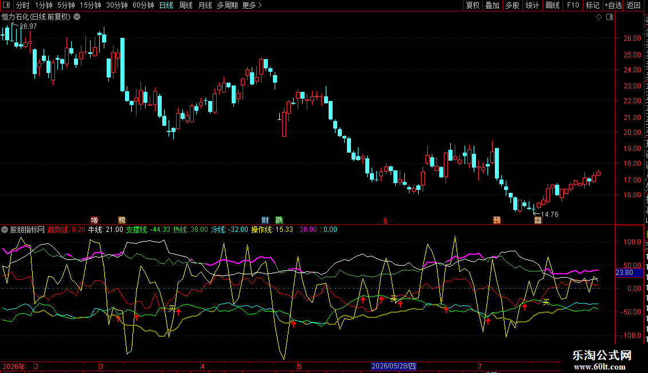Click the 复权 button
This screenshot has height=373, width=648.
pos(473,5)
